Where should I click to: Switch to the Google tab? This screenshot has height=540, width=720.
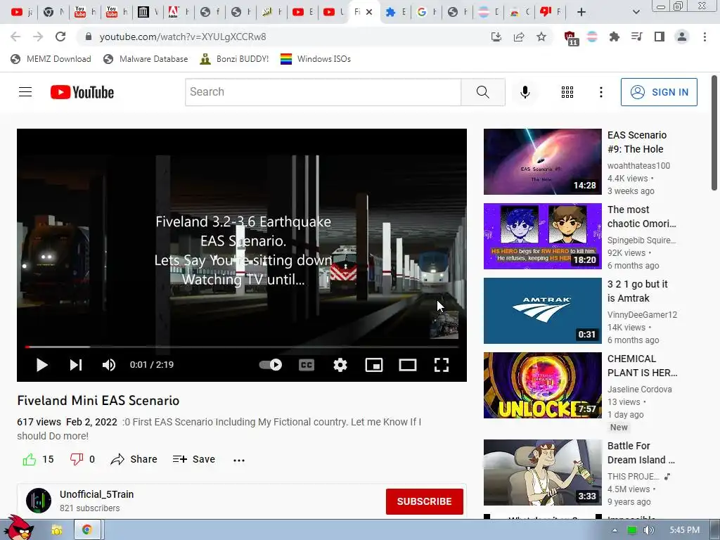(427, 12)
